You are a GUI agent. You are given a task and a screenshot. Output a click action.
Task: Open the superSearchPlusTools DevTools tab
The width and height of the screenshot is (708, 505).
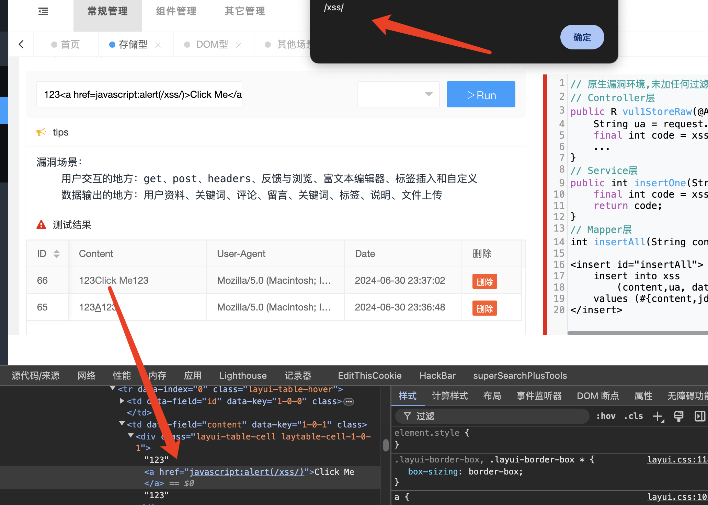[x=520, y=376]
